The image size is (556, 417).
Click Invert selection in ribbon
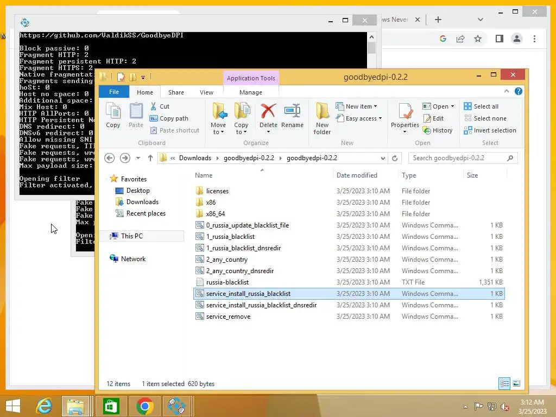pos(490,130)
